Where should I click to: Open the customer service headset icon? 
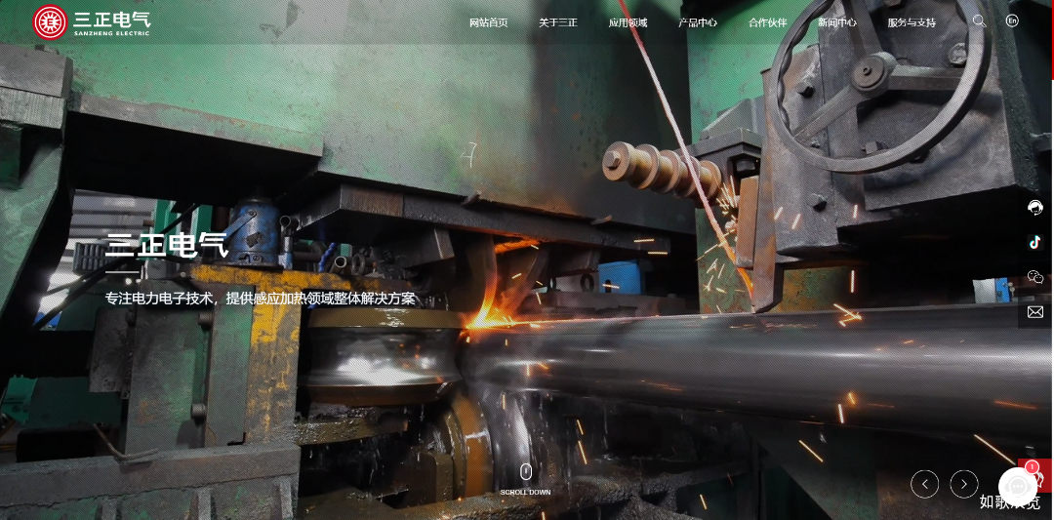1035,208
